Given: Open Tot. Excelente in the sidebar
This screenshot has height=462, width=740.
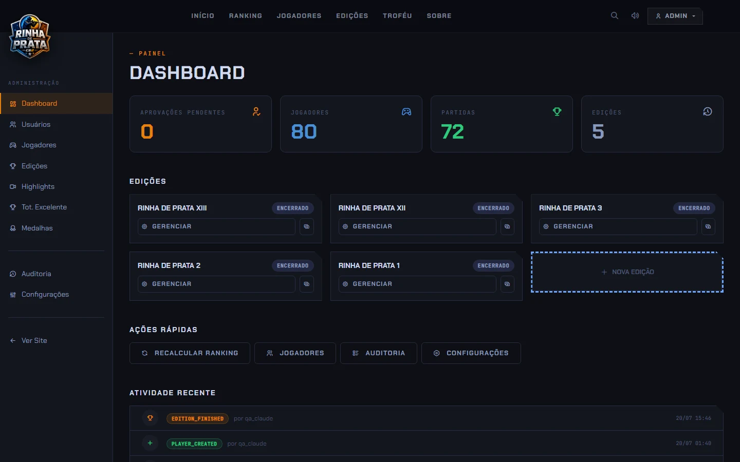Looking at the screenshot, I should click(57, 207).
